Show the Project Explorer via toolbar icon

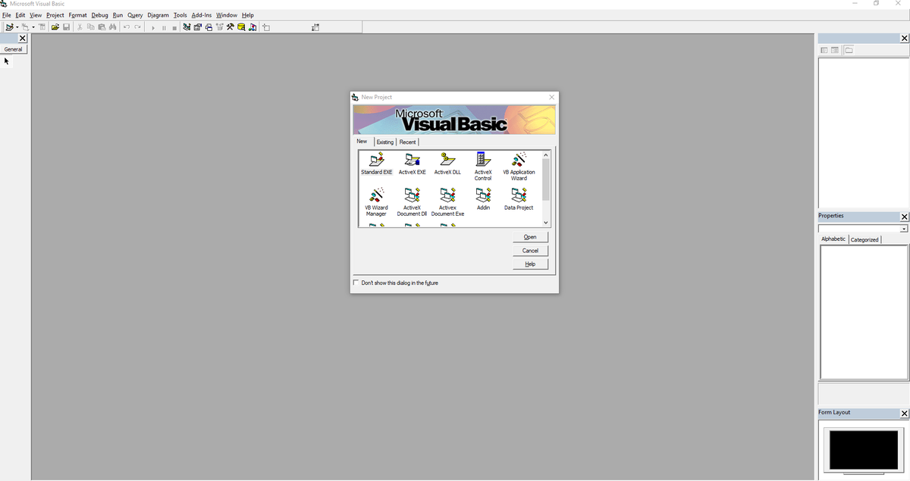pyautogui.click(x=187, y=27)
